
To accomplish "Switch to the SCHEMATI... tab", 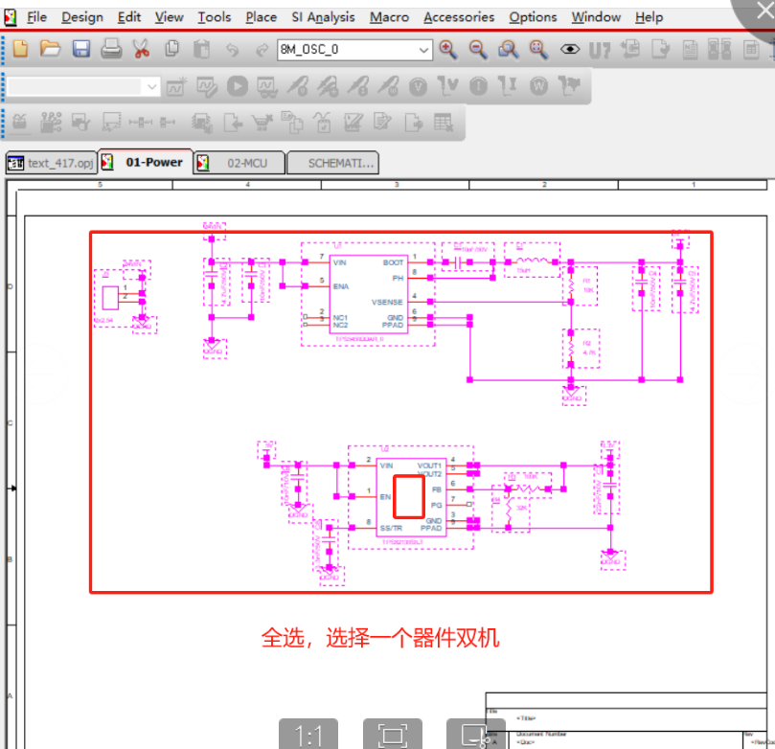I will pos(332,163).
